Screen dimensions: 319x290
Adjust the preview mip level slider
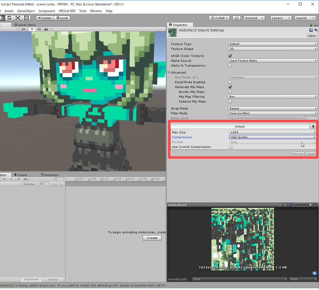[303, 205]
